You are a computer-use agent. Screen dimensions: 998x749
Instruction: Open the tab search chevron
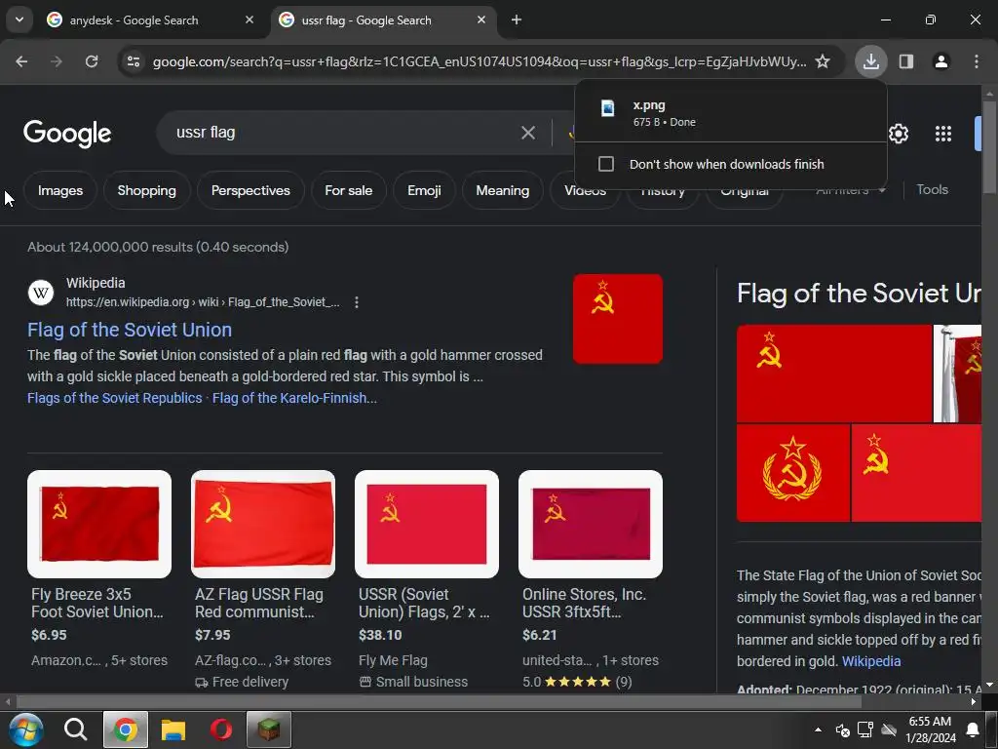pyautogui.click(x=19, y=20)
